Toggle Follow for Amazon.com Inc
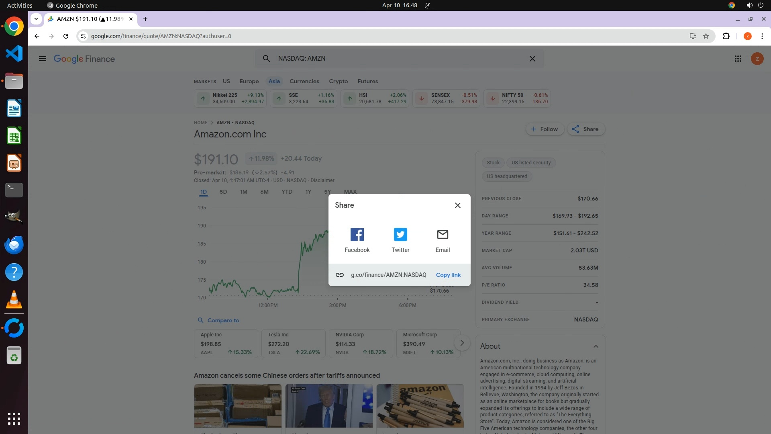The width and height of the screenshot is (771, 434). [x=545, y=129]
